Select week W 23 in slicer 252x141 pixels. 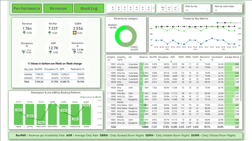point(137,8)
